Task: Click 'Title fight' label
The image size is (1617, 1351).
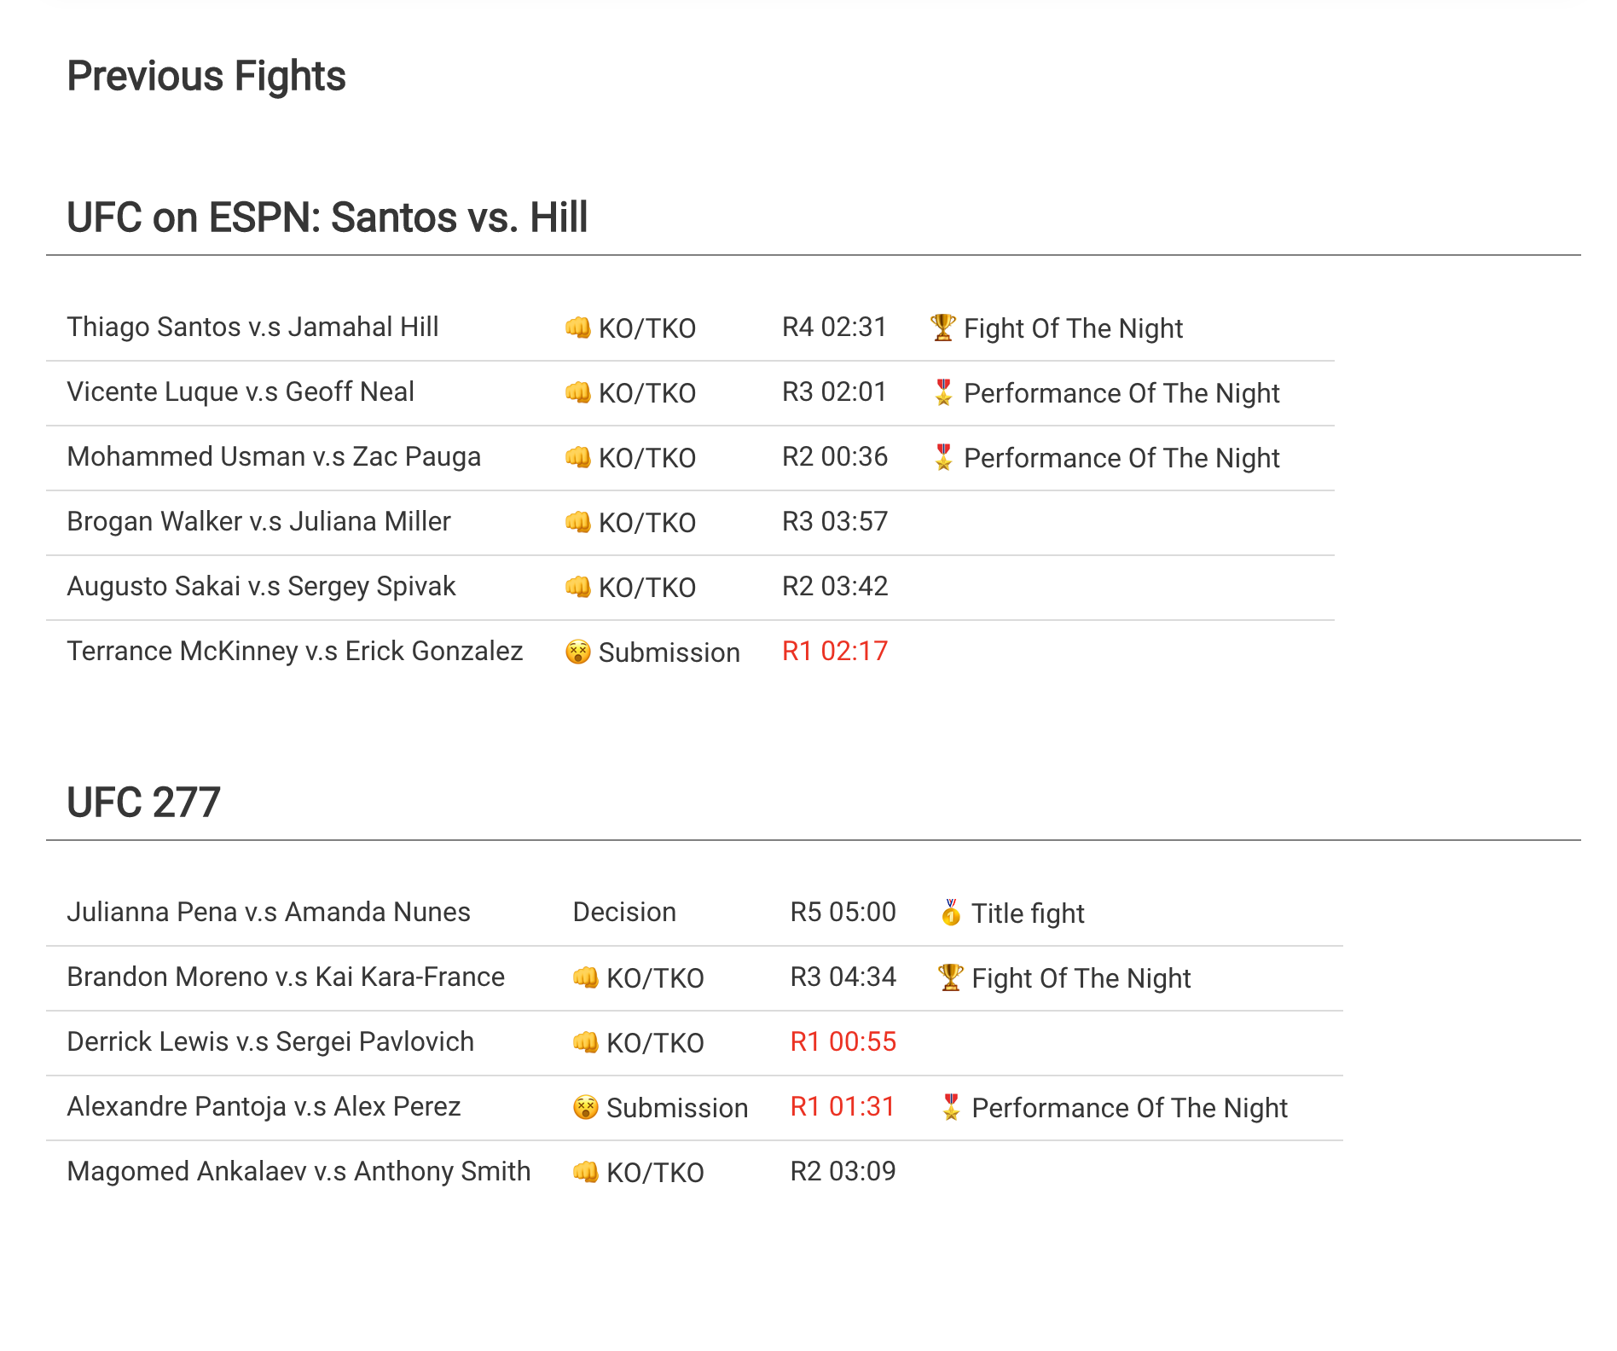Action: click(1028, 913)
